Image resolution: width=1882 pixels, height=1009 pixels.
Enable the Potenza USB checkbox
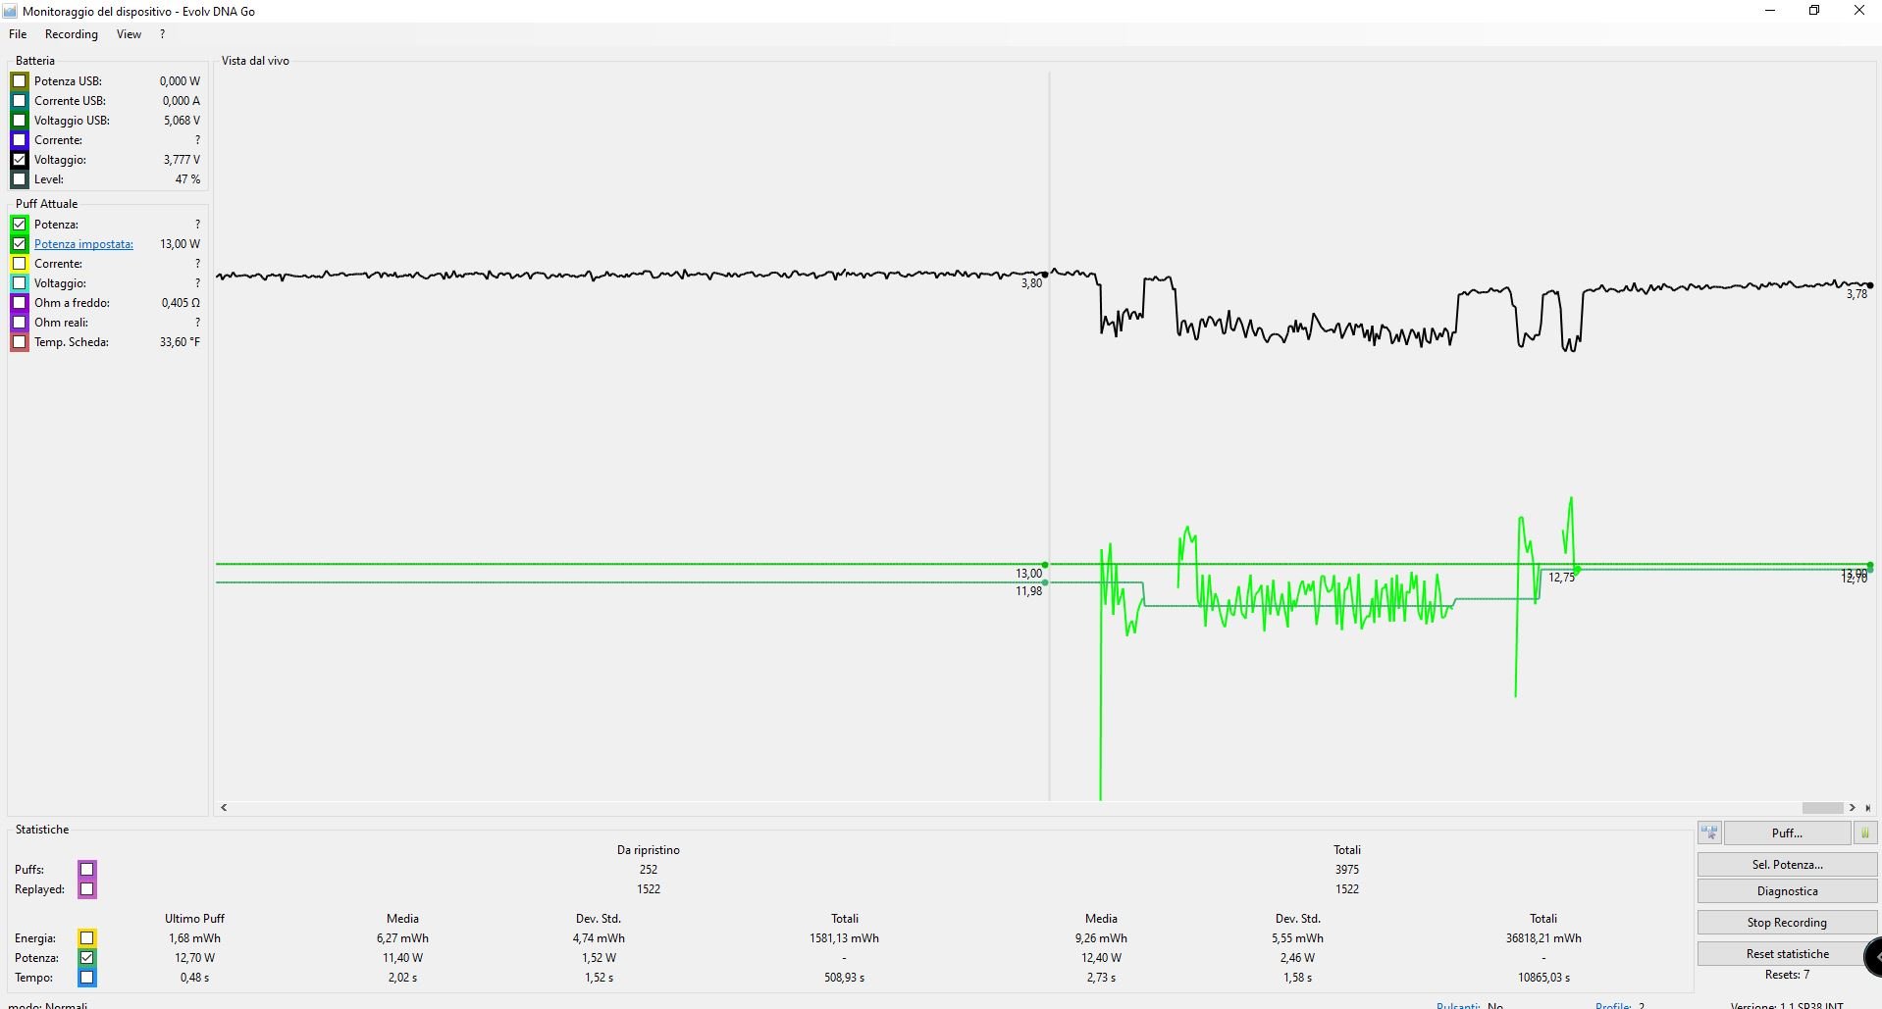[x=20, y=81]
